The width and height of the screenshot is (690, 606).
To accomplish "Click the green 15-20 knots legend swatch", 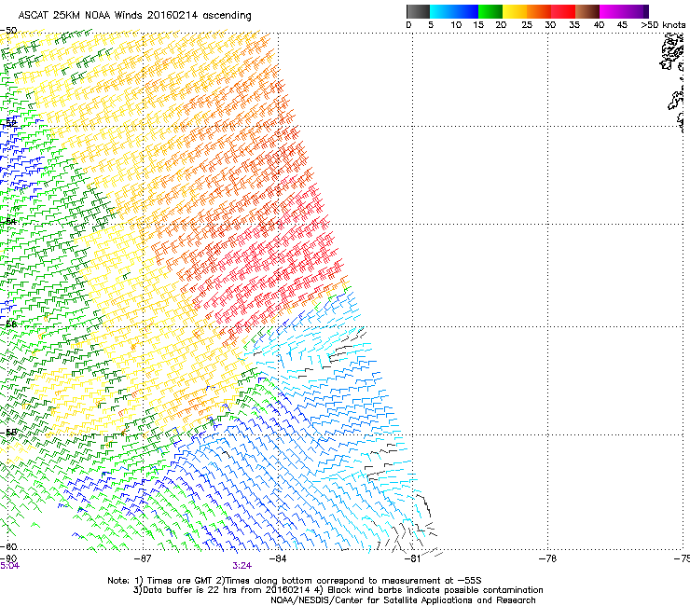I will pos(490,11).
